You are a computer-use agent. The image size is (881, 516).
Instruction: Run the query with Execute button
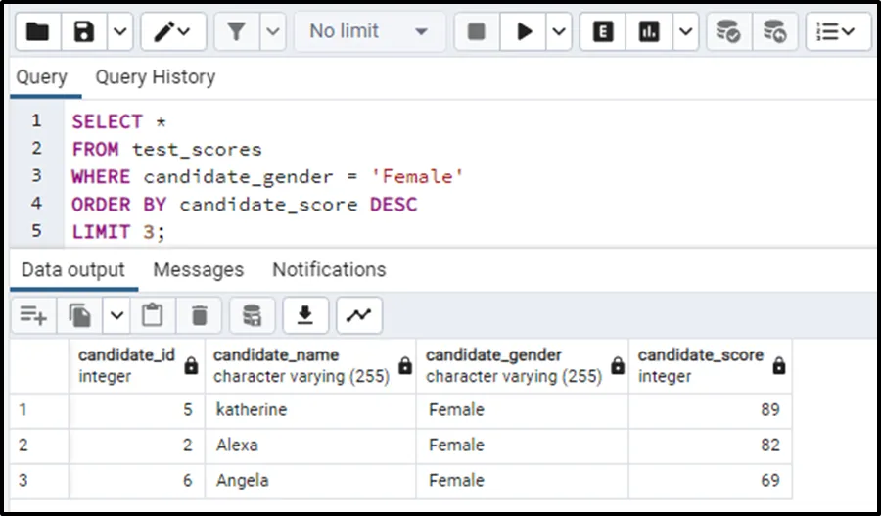525,32
